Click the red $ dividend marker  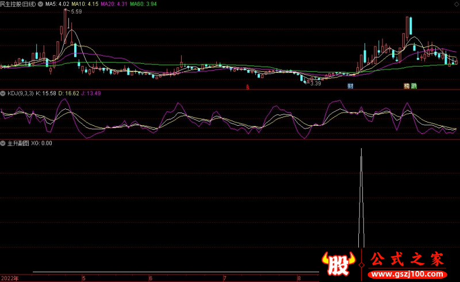point(247,87)
